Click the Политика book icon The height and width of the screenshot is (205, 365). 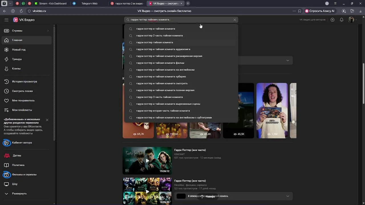pyautogui.click(x=6, y=165)
